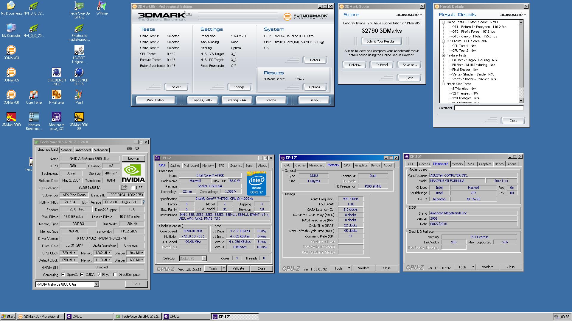Switch to the Advanced tab in GPU-Z
This screenshot has width=572, height=321.
(x=83, y=150)
